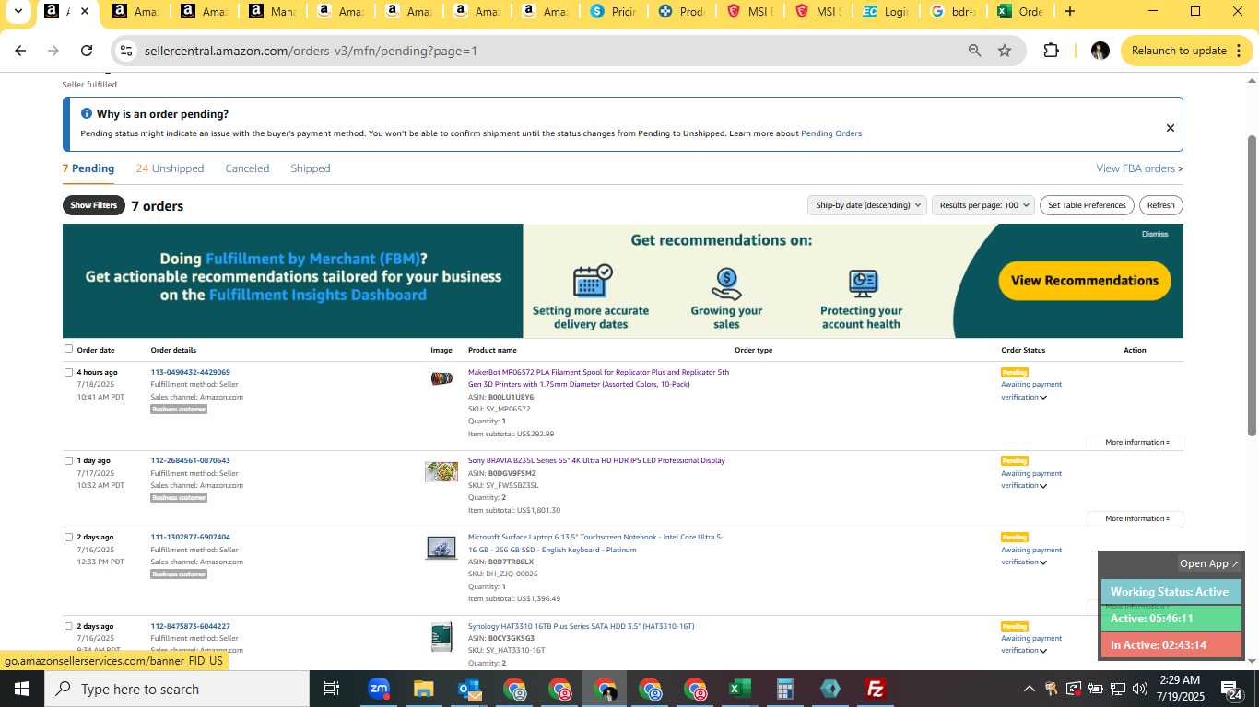Select checkbox for order 113-0490432-4429069

[68, 372]
